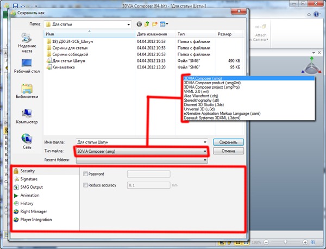Click the date 04.04.2012 11:15

click(x=151, y=61)
